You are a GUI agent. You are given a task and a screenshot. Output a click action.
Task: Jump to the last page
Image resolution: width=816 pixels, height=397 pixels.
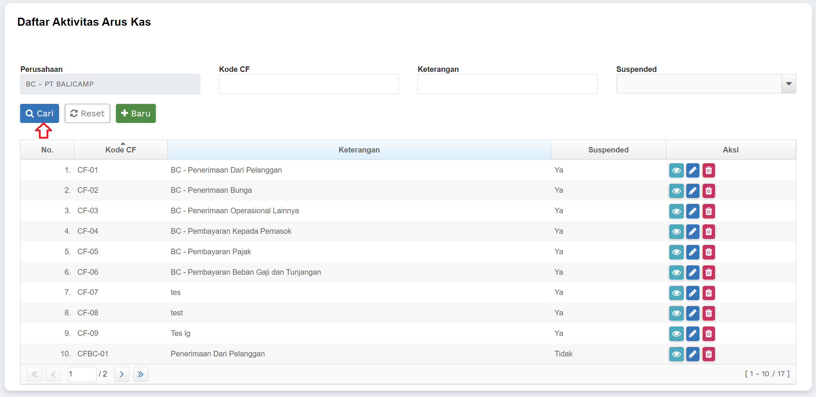coord(141,374)
